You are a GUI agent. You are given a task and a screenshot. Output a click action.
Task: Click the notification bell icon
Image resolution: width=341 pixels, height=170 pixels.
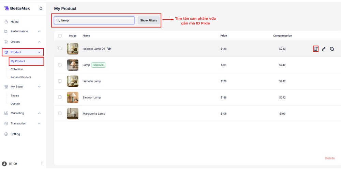[41, 8]
